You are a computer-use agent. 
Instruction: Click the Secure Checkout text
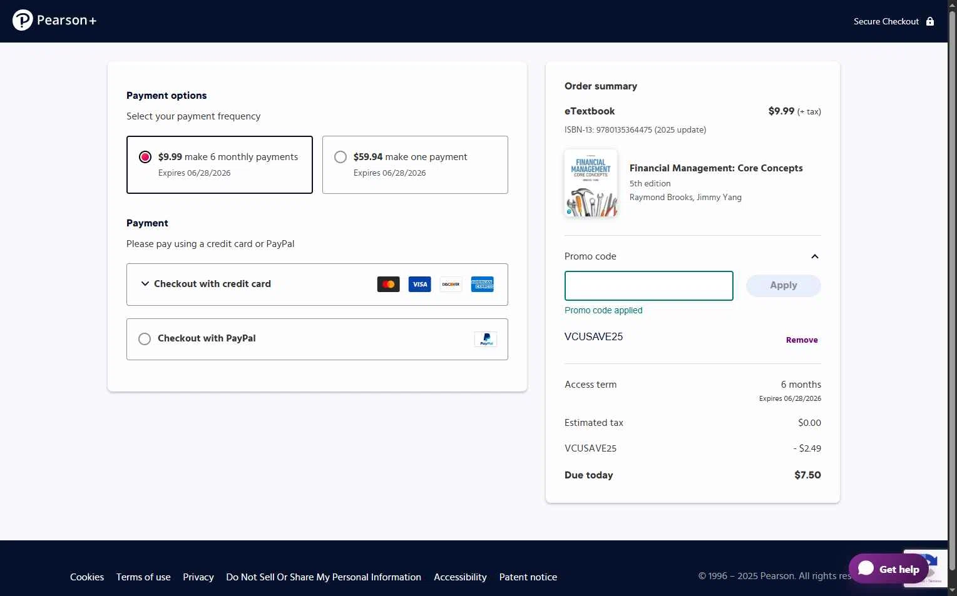click(886, 21)
